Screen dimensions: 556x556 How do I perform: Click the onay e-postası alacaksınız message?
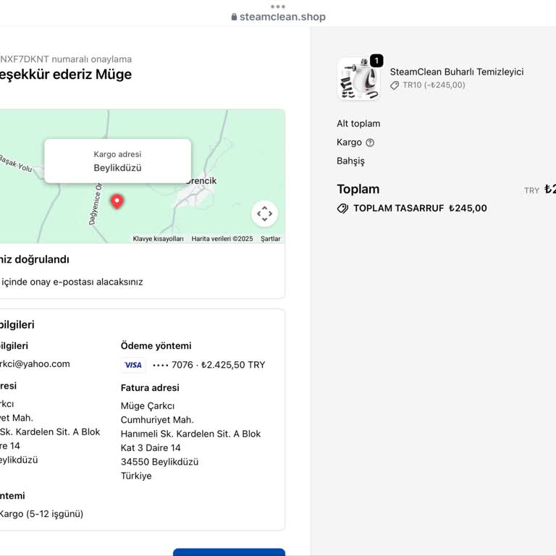71,282
